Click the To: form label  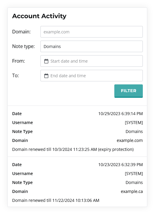tap(15, 76)
